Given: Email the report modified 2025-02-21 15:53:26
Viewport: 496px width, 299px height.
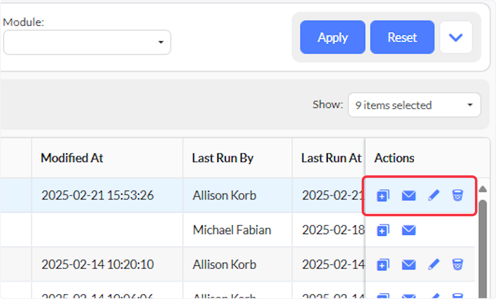Looking at the screenshot, I should coord(409,195).
